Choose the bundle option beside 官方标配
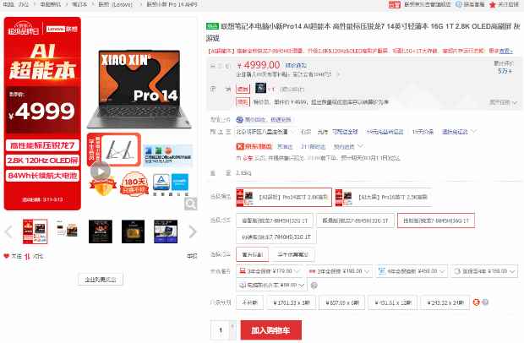This screenshot has width=524, height=343. 292,254
